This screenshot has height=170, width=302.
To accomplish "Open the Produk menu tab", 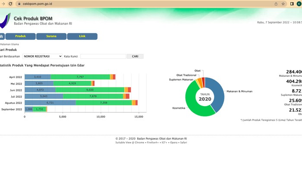I will coord(20,36).
